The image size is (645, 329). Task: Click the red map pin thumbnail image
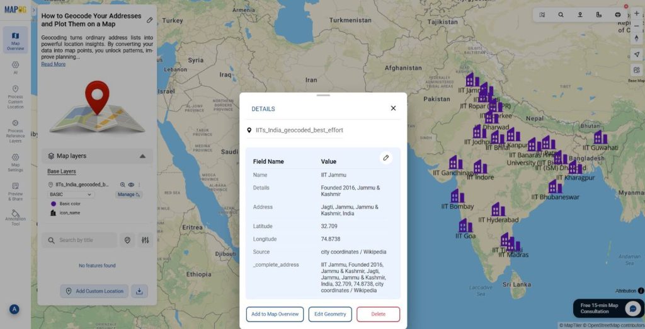click(97, 107)
